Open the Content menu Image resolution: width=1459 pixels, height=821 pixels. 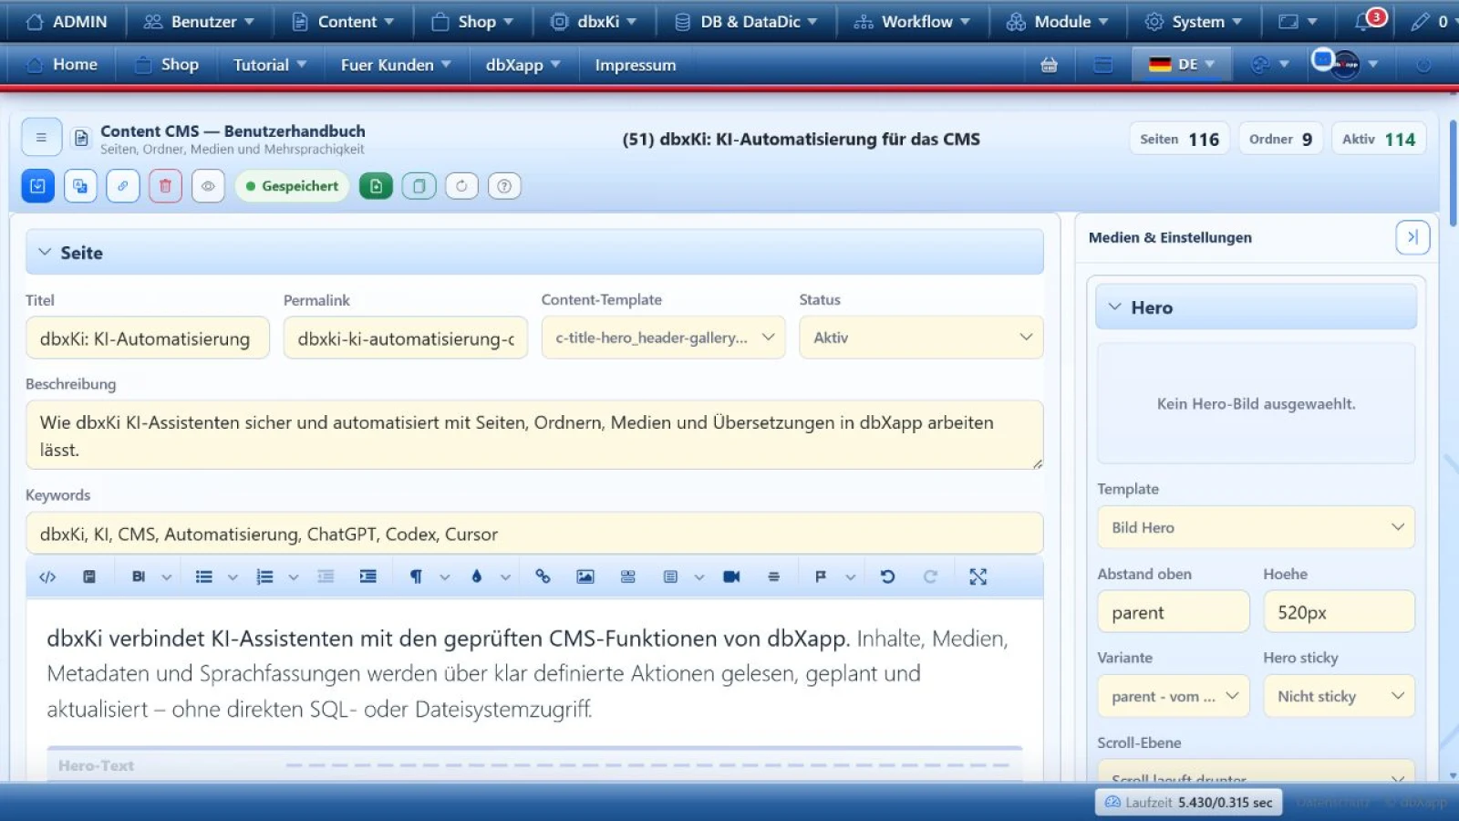click(343, 21)
